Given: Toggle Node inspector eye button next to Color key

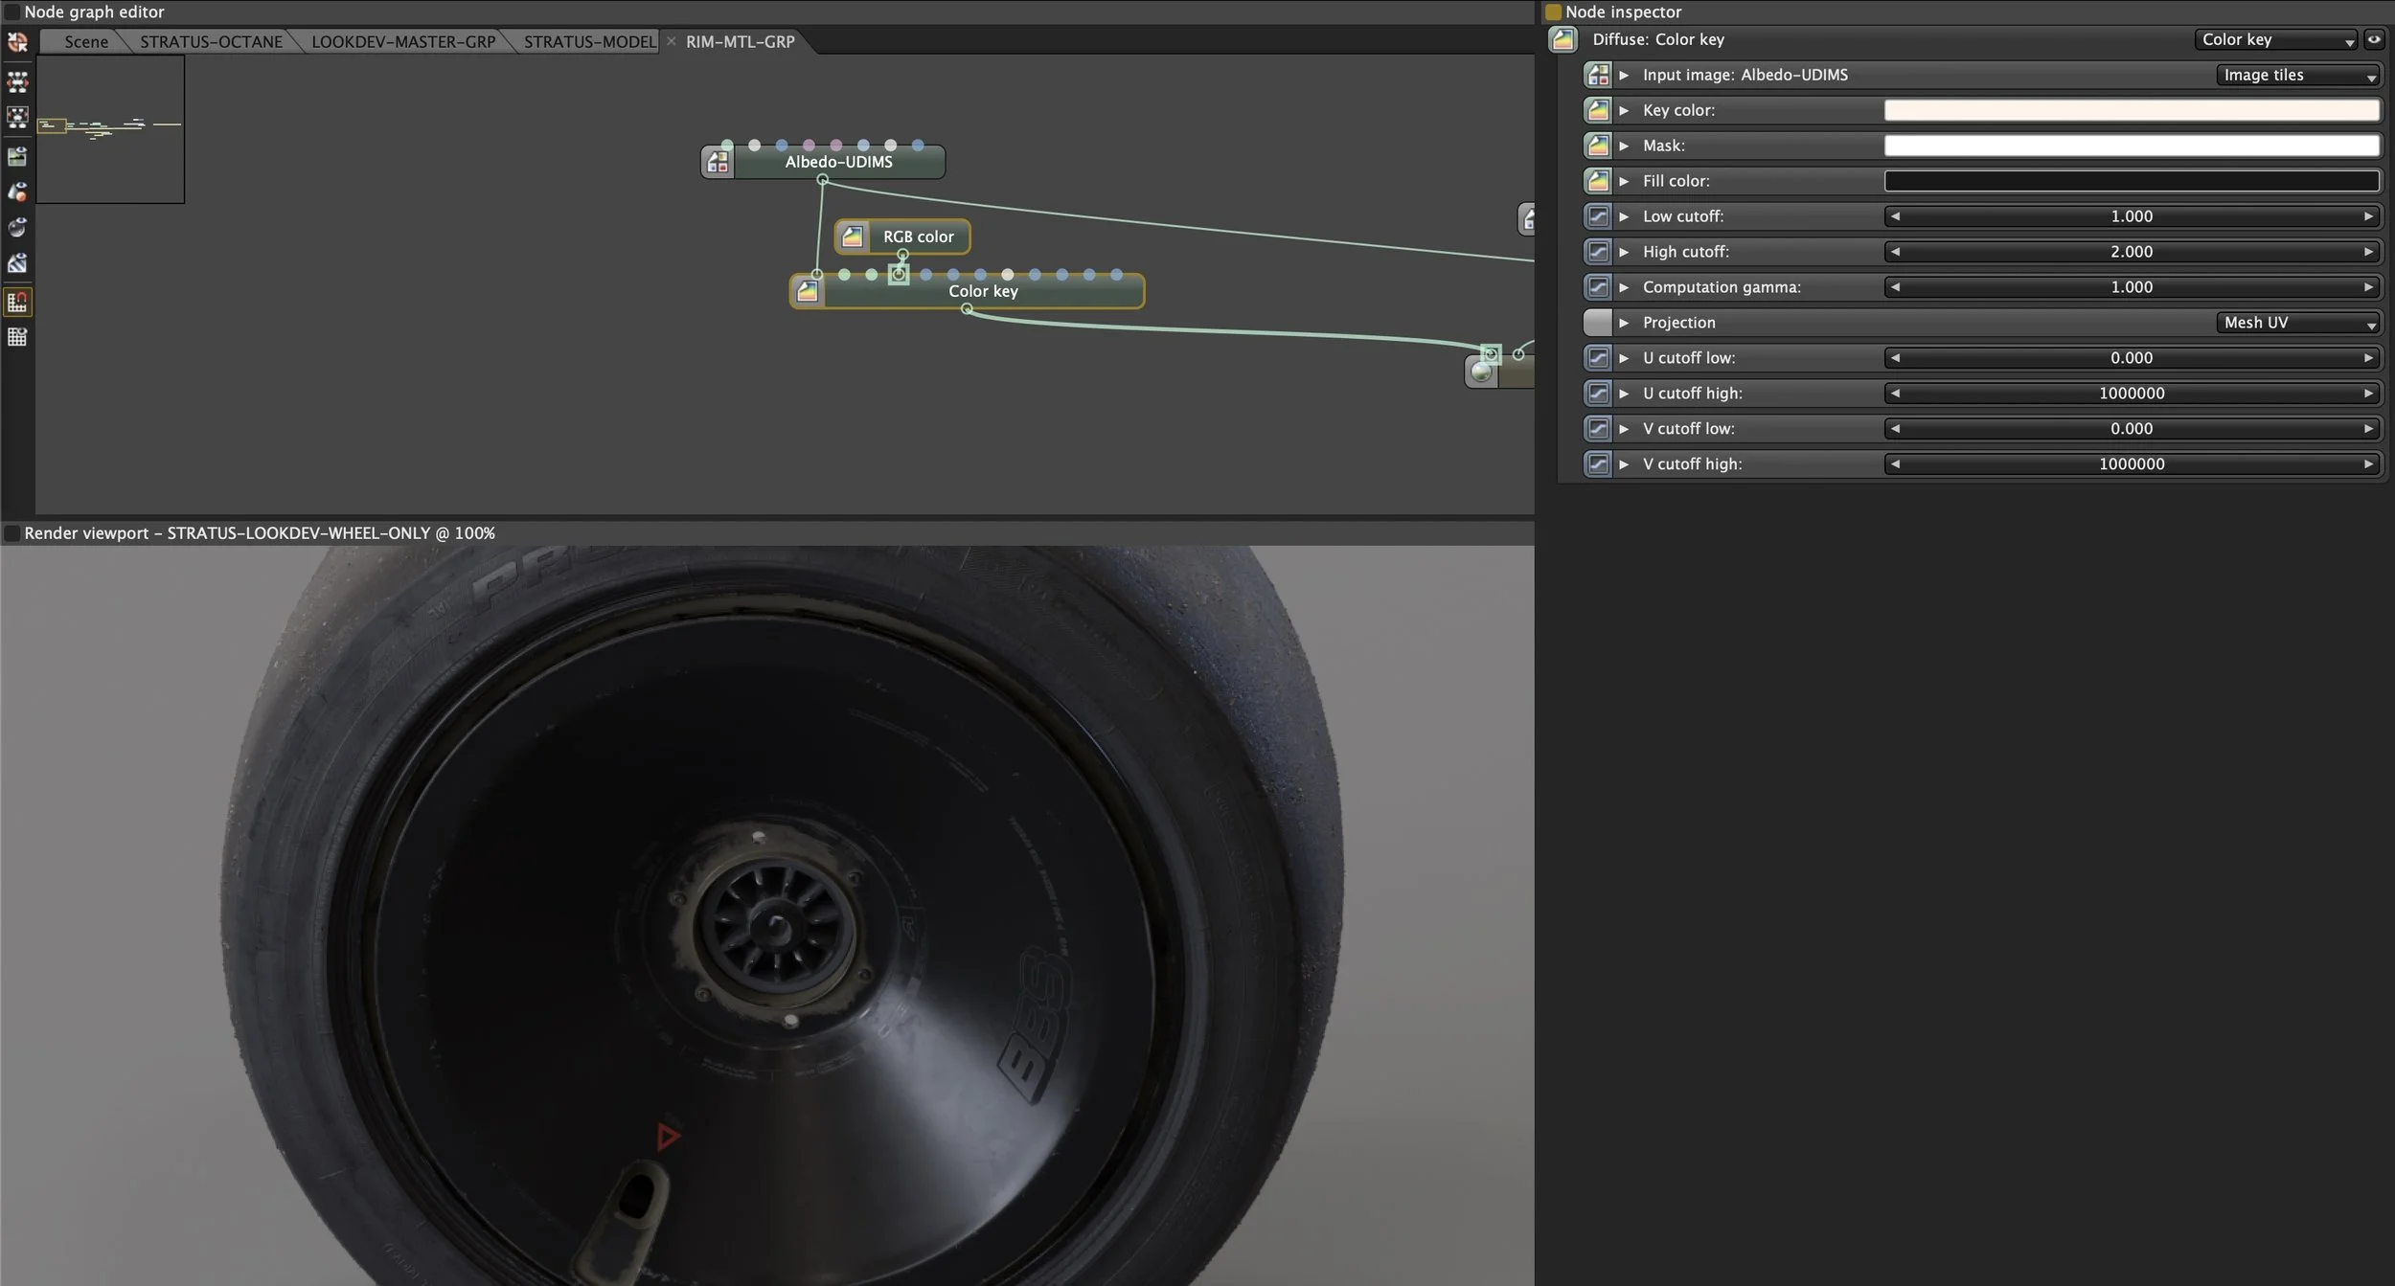Looking at the screenshot, I should [x=2374, y=39].
